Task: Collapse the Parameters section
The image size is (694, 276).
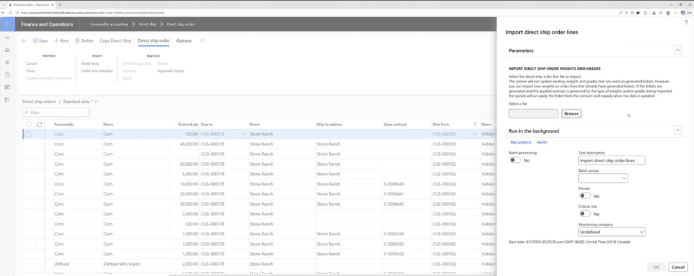Action: [x=677, y=50]
